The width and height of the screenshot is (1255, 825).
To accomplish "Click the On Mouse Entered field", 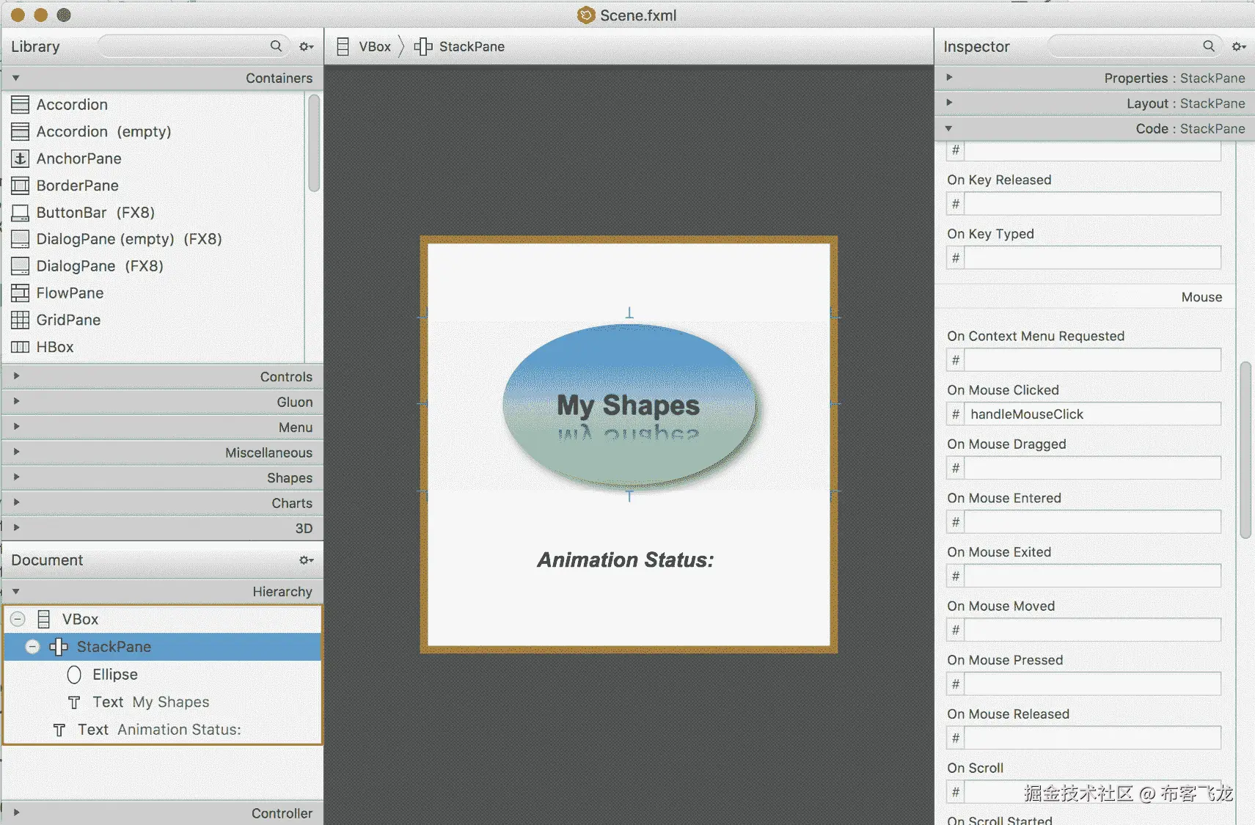I will point(1092,522).
